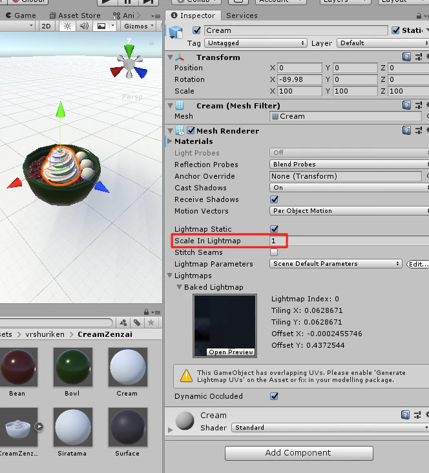Expand the CreamZenzai model asset arrow
The height and width of the screenshot is (473, 429).
click(x=39, y=427)
